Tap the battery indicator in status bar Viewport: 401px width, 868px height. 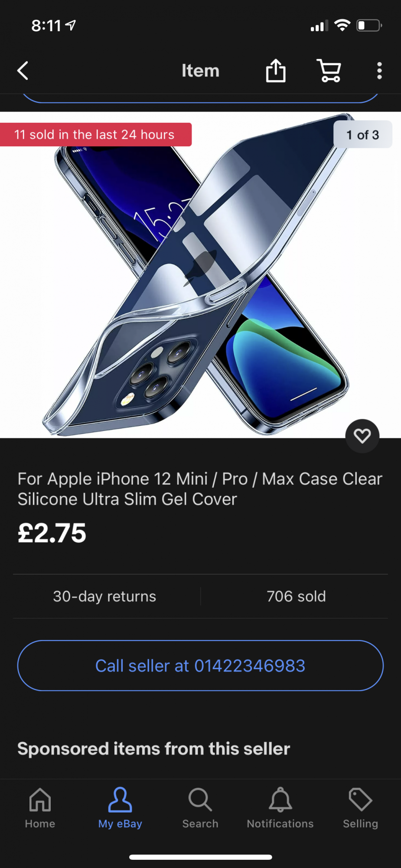click(369, 26)
